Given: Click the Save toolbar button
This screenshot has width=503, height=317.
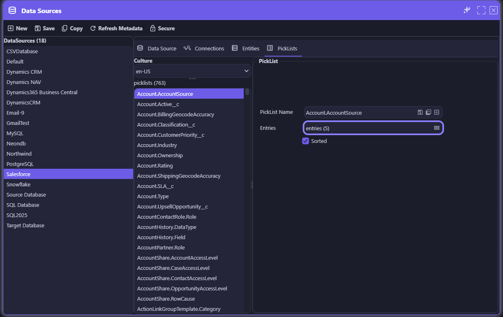Looking at the screenshot, I should pos(45,28).
